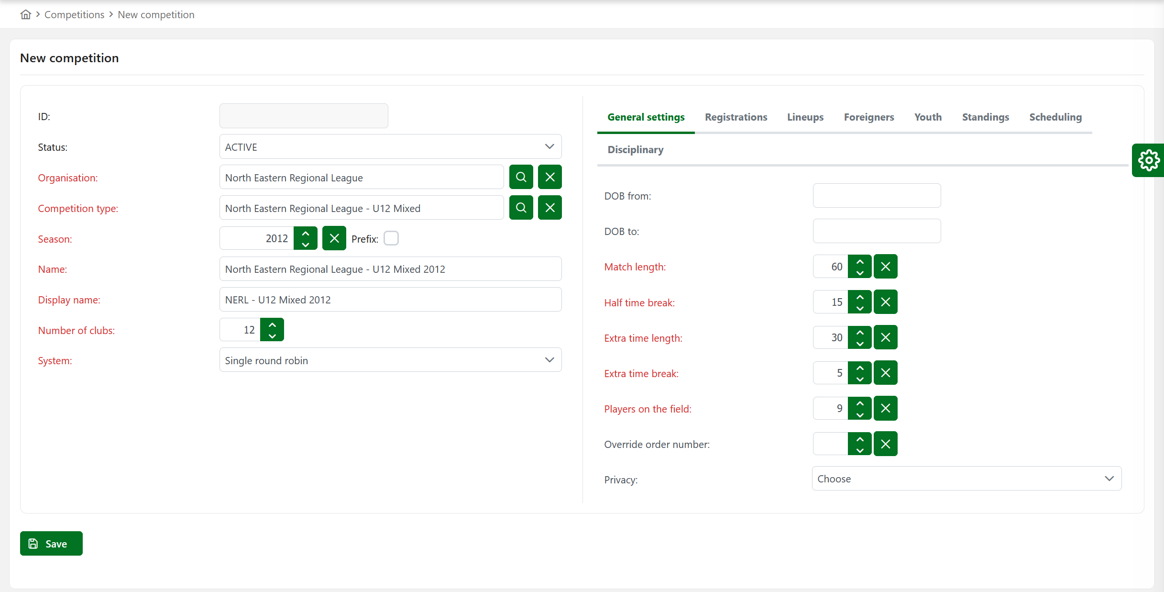Image resolution: width=1164 pixels, height=592 pixels.
Task: Change the Number of clubs stepper
Action: [272, 330]
